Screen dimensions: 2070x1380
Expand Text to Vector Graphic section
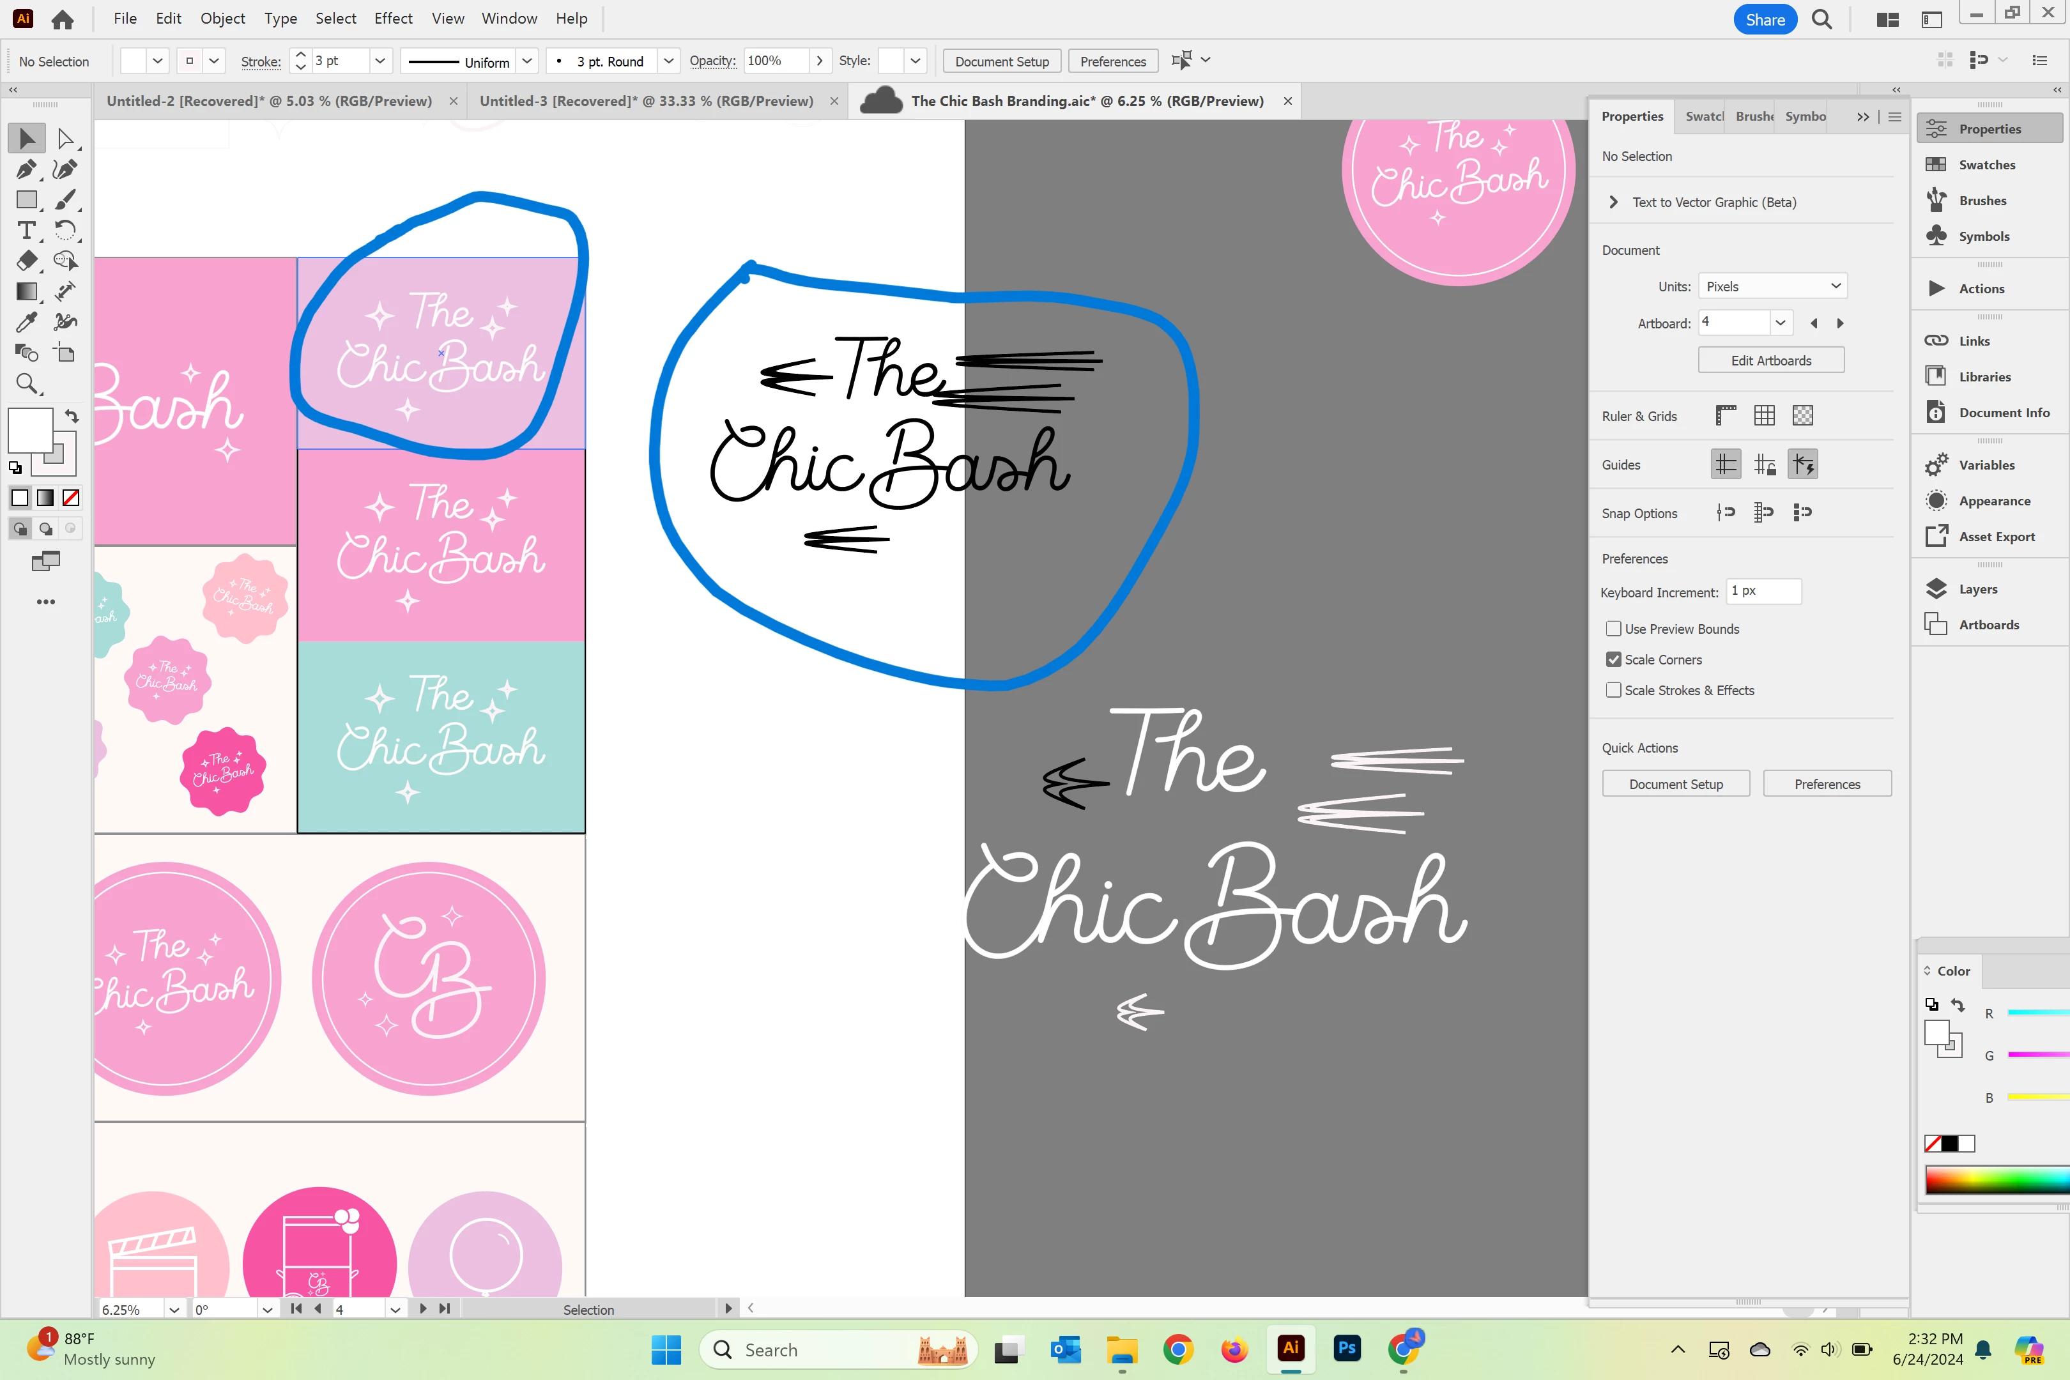tap(1613, 201)
